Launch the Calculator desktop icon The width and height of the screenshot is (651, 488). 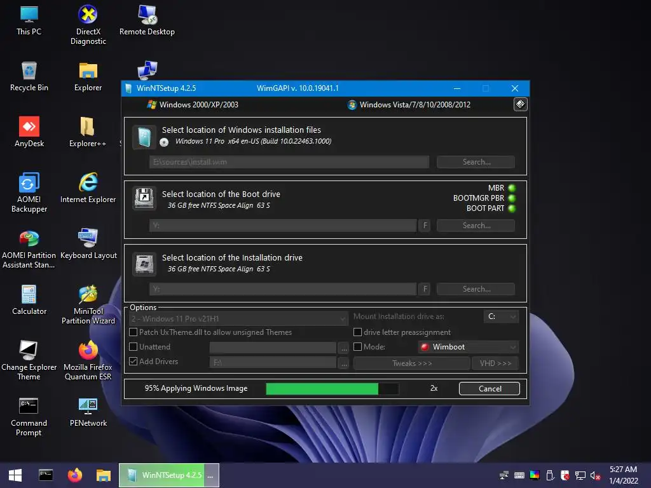point(29,300)
